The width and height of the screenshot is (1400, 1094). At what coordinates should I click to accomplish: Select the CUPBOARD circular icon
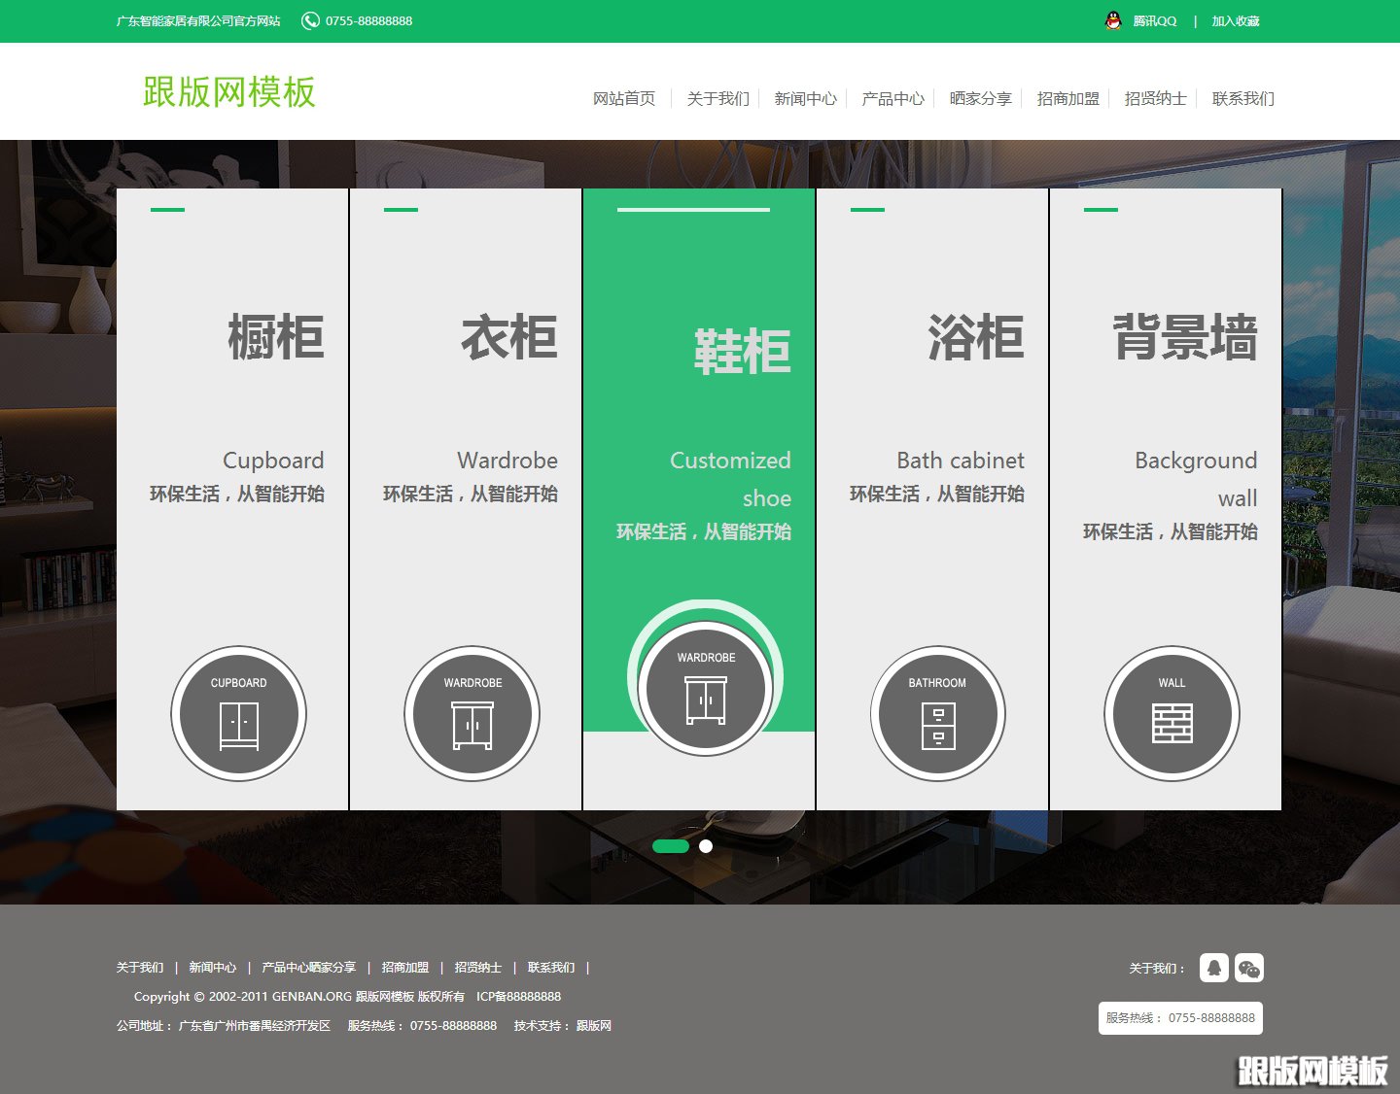click(x=238, y=713)
